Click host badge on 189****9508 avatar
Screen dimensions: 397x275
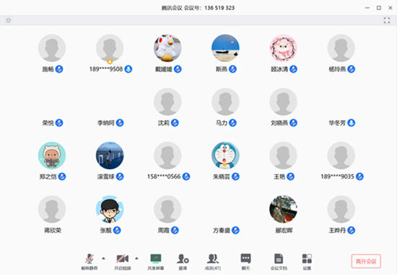tap(110, 61)
